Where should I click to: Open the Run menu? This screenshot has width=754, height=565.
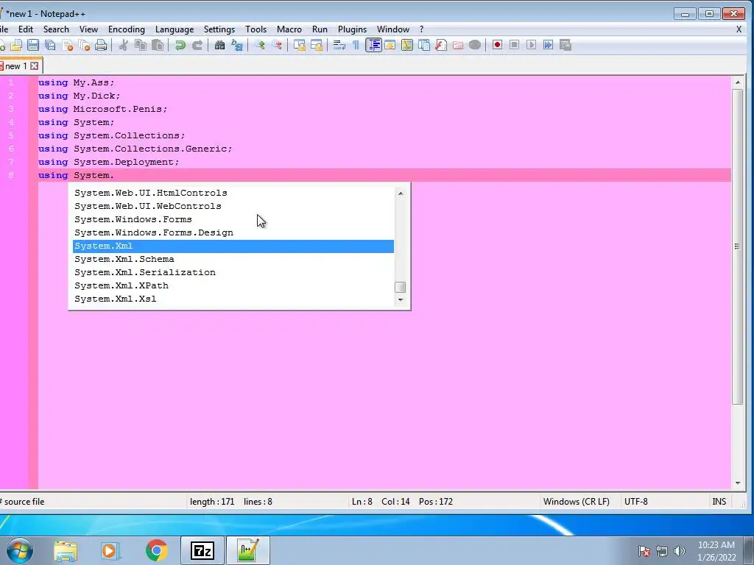[x=320, y=29]
